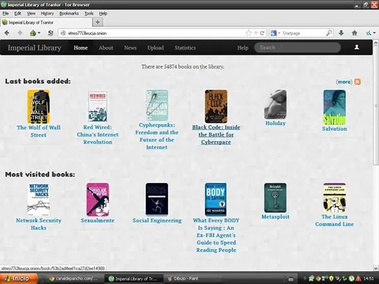
Task: Click What Every BODY Is Saying link
Action: click(216, 235)
